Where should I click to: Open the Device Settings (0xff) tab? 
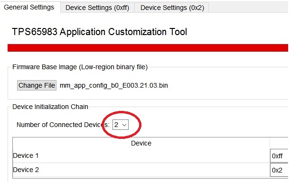pyautogui.click(x=97, y=8)
